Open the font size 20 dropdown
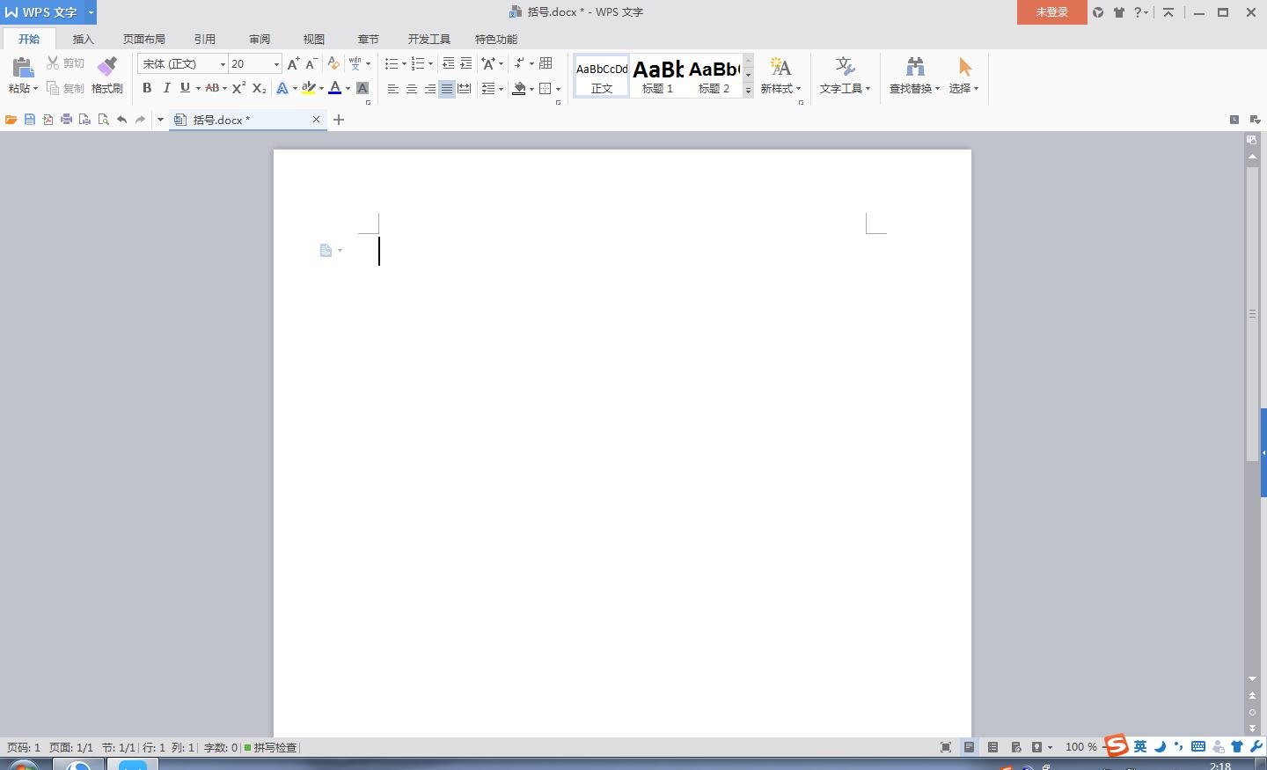Screen dimensions: 1267x770 [x=276, y=63]
